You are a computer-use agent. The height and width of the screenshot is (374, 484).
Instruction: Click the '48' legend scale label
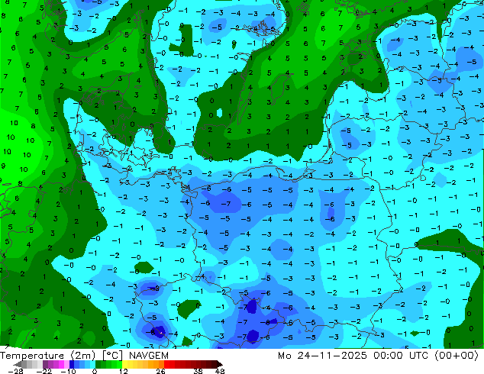tap(220, 371)
